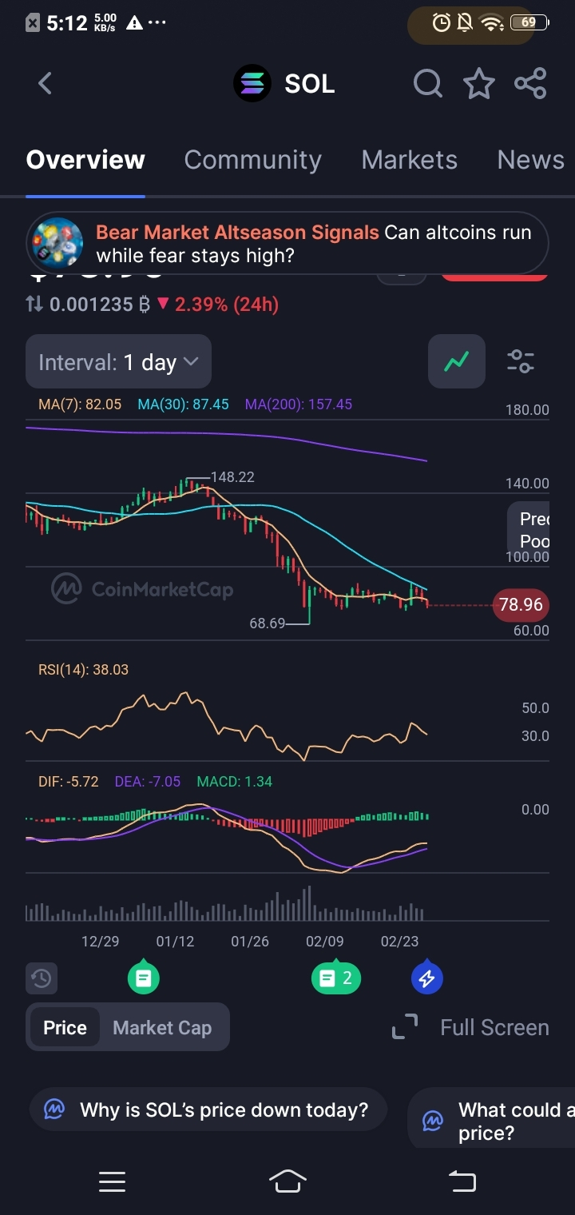The image size is (575, 1215).
Task: Tap the Android home button
Action: [287, 1181]
